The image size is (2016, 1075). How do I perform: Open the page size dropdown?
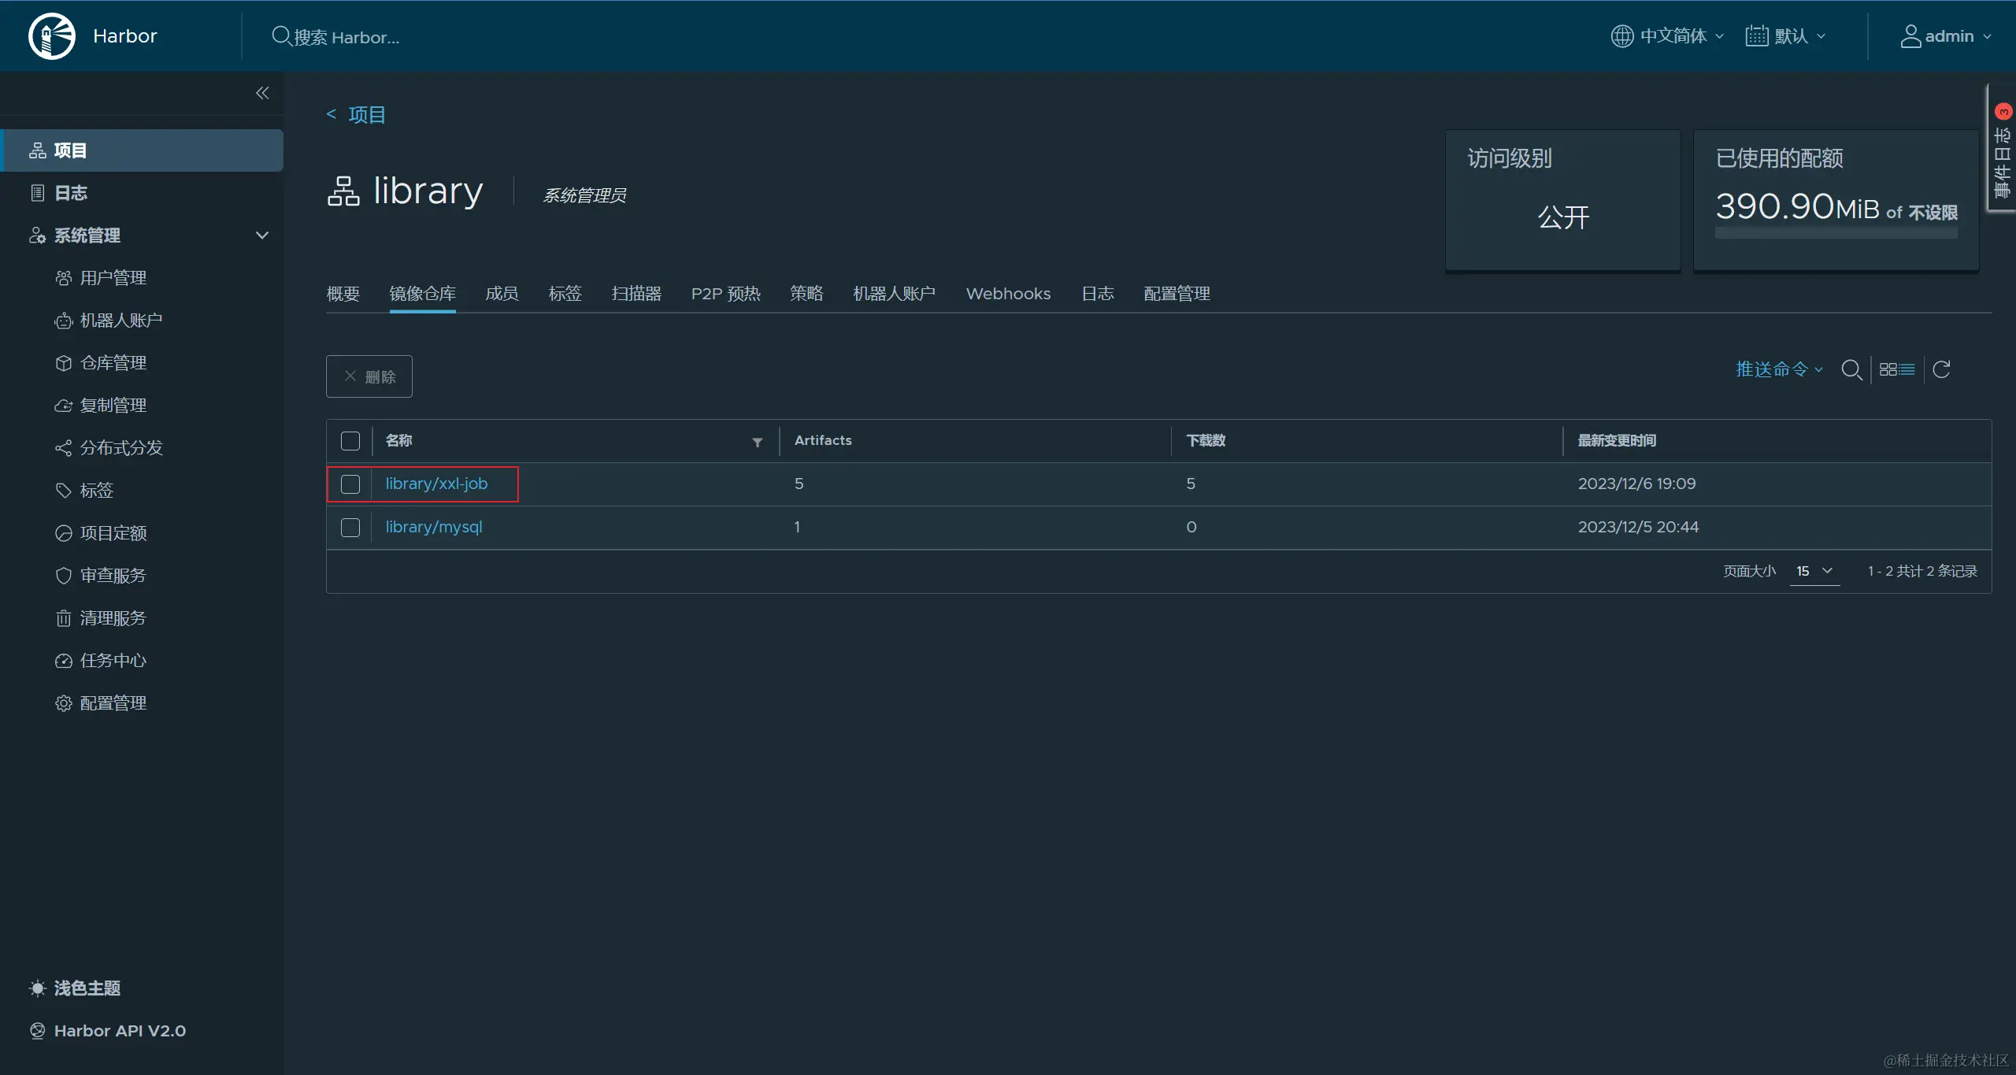[1814, 571]
